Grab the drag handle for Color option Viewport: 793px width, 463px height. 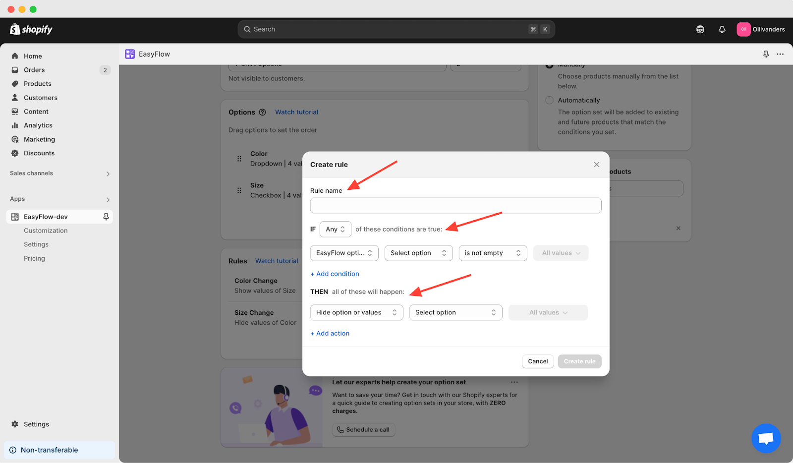239,159
